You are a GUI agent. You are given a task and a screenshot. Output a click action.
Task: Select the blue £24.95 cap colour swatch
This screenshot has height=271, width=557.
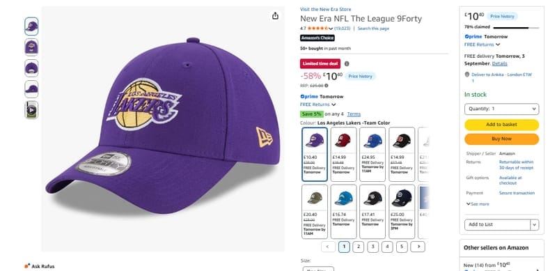tap(372, 155)
